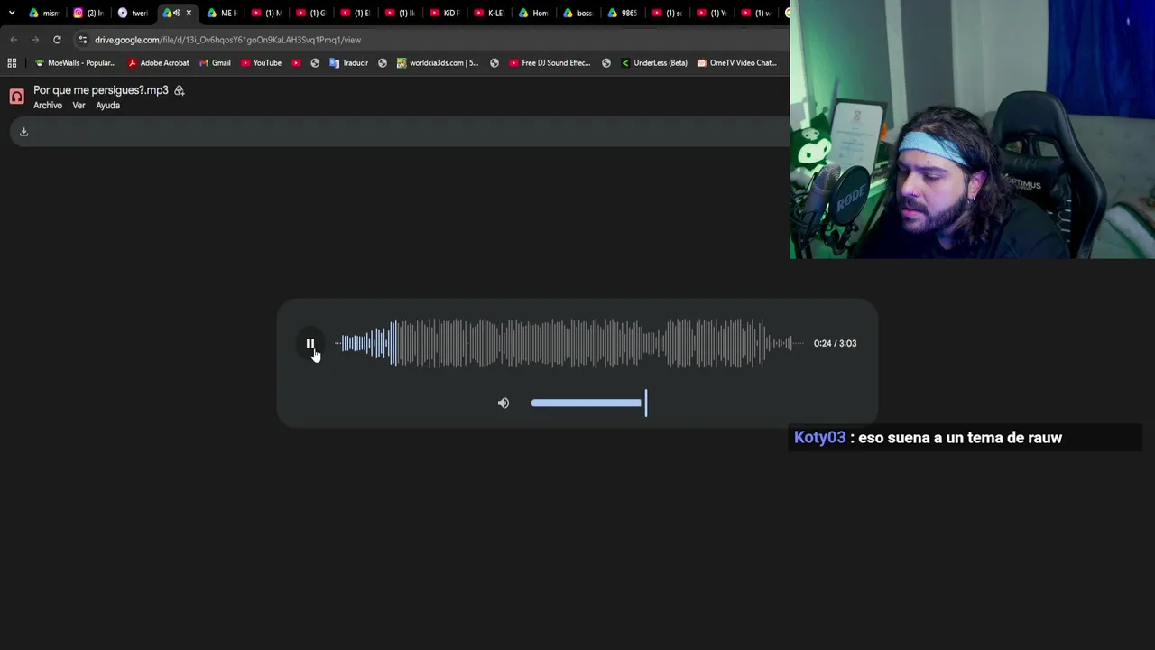Open the Free DJ Sound Effects bookmark

[x=550, y=63]
